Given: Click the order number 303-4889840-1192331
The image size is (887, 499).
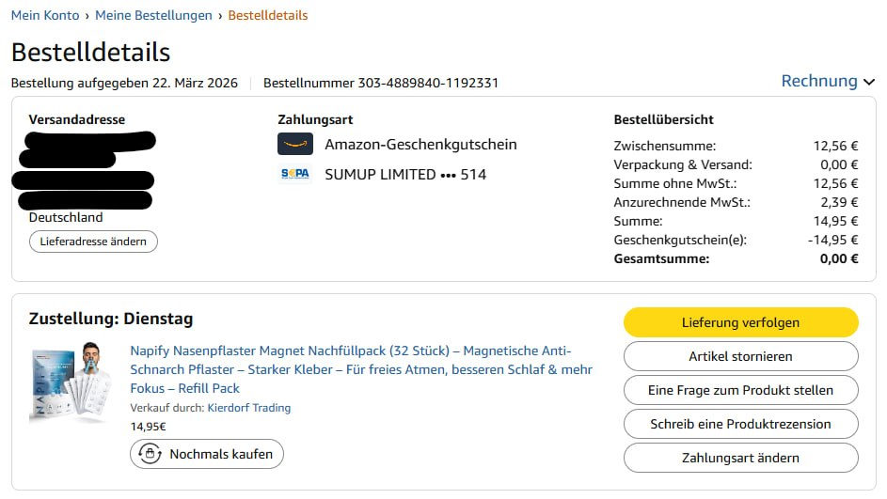Looking at the screenshot, I should pyautogui.click(x=428, y=83).
